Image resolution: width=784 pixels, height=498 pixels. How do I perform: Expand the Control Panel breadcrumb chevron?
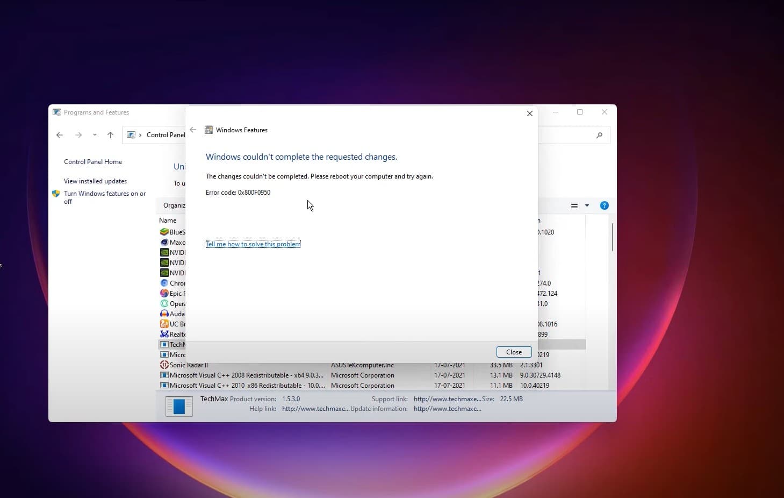tap(140, 135)
